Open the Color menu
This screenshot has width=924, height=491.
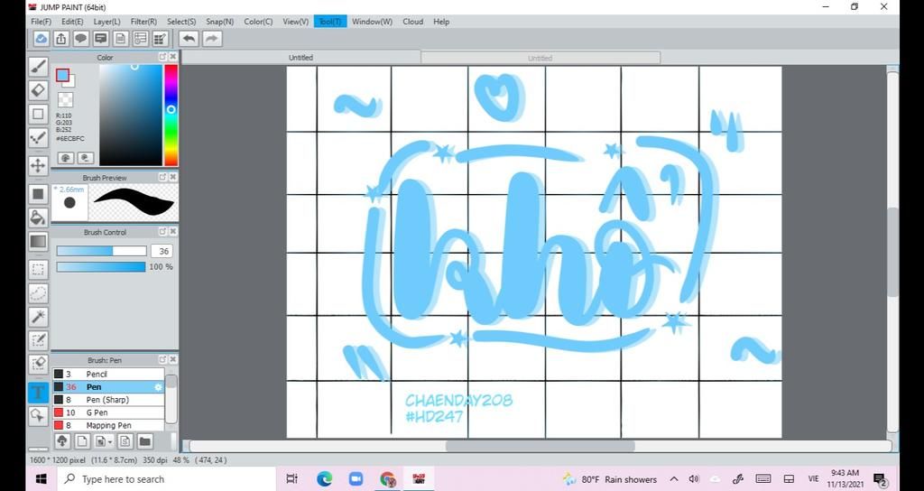pyautogui.click(x=258, y=22)
